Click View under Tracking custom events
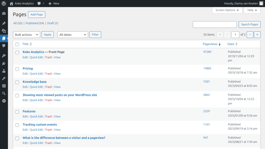265x149 pixels. [x=57, y=130]
